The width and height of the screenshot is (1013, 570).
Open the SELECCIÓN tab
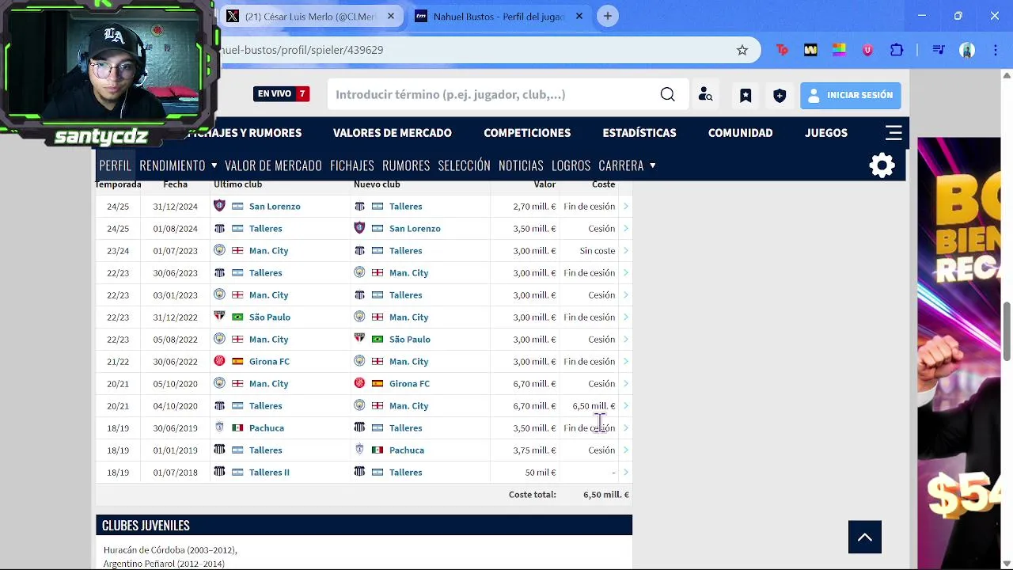(464, 165)
